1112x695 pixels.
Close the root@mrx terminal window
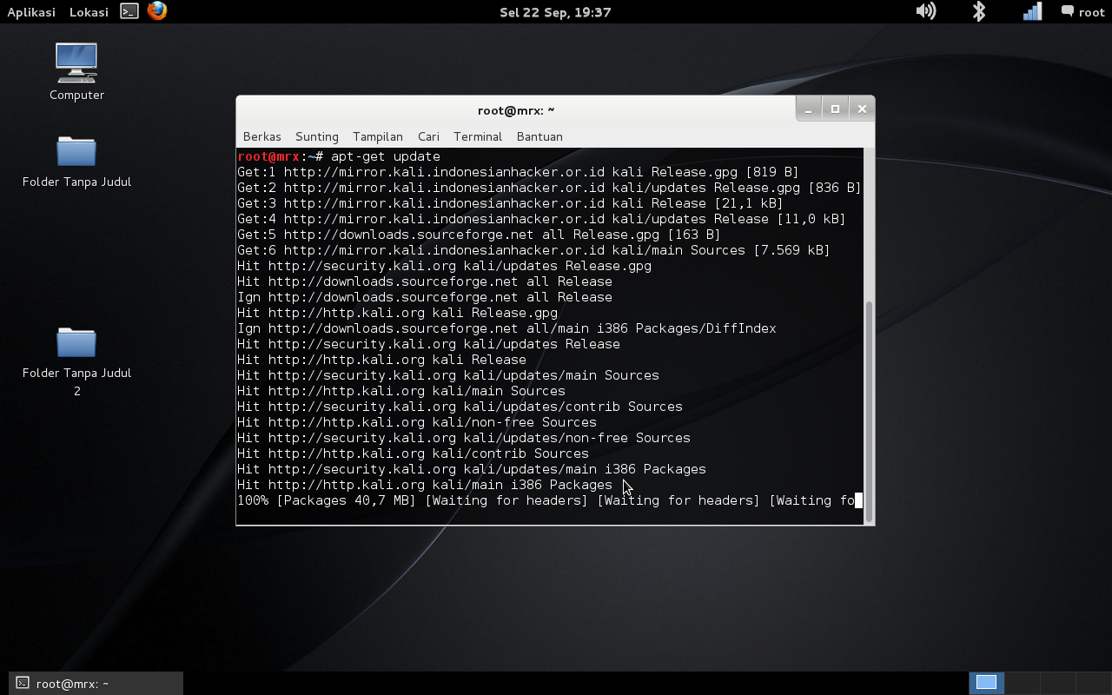[862, 109]
